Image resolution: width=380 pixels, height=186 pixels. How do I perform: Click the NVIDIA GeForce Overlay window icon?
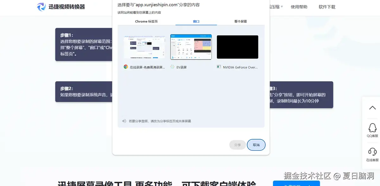tap(219, 67)
